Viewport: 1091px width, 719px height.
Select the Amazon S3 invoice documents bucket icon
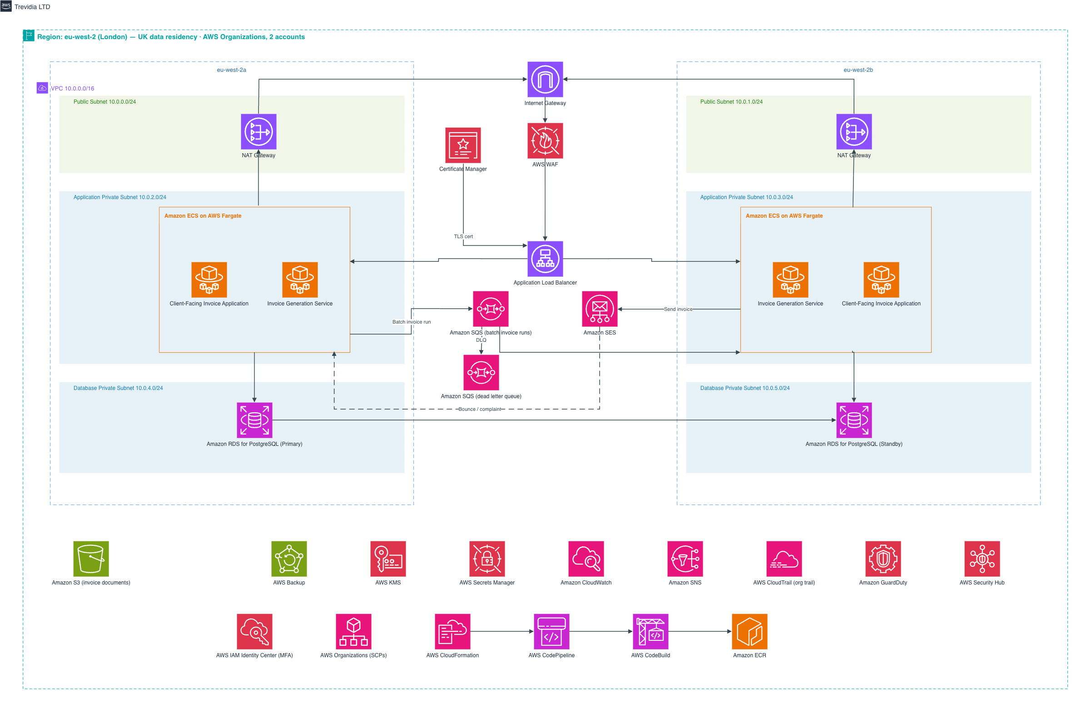tap(91, 559)
